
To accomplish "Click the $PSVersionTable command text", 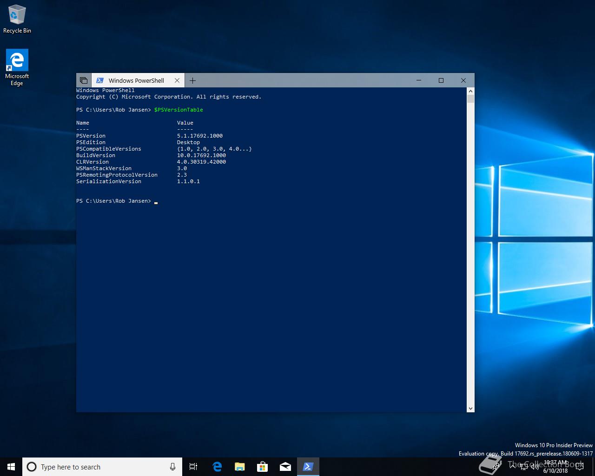I will pyautogui.click(x=178, y=110).
